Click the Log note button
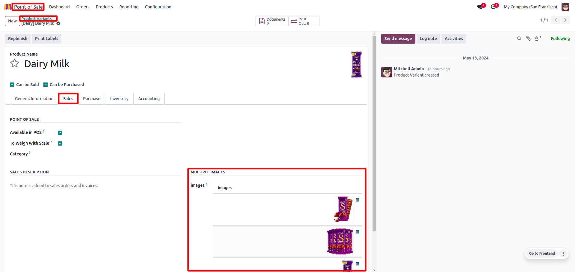This screenshot has width=575, height=272. (x=428, y=39)
